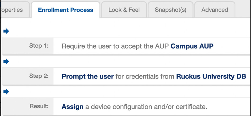This screenshot has width=251, height=116.
Task: Click the arrow between Step 1 and Step 2
Action: 6,61
